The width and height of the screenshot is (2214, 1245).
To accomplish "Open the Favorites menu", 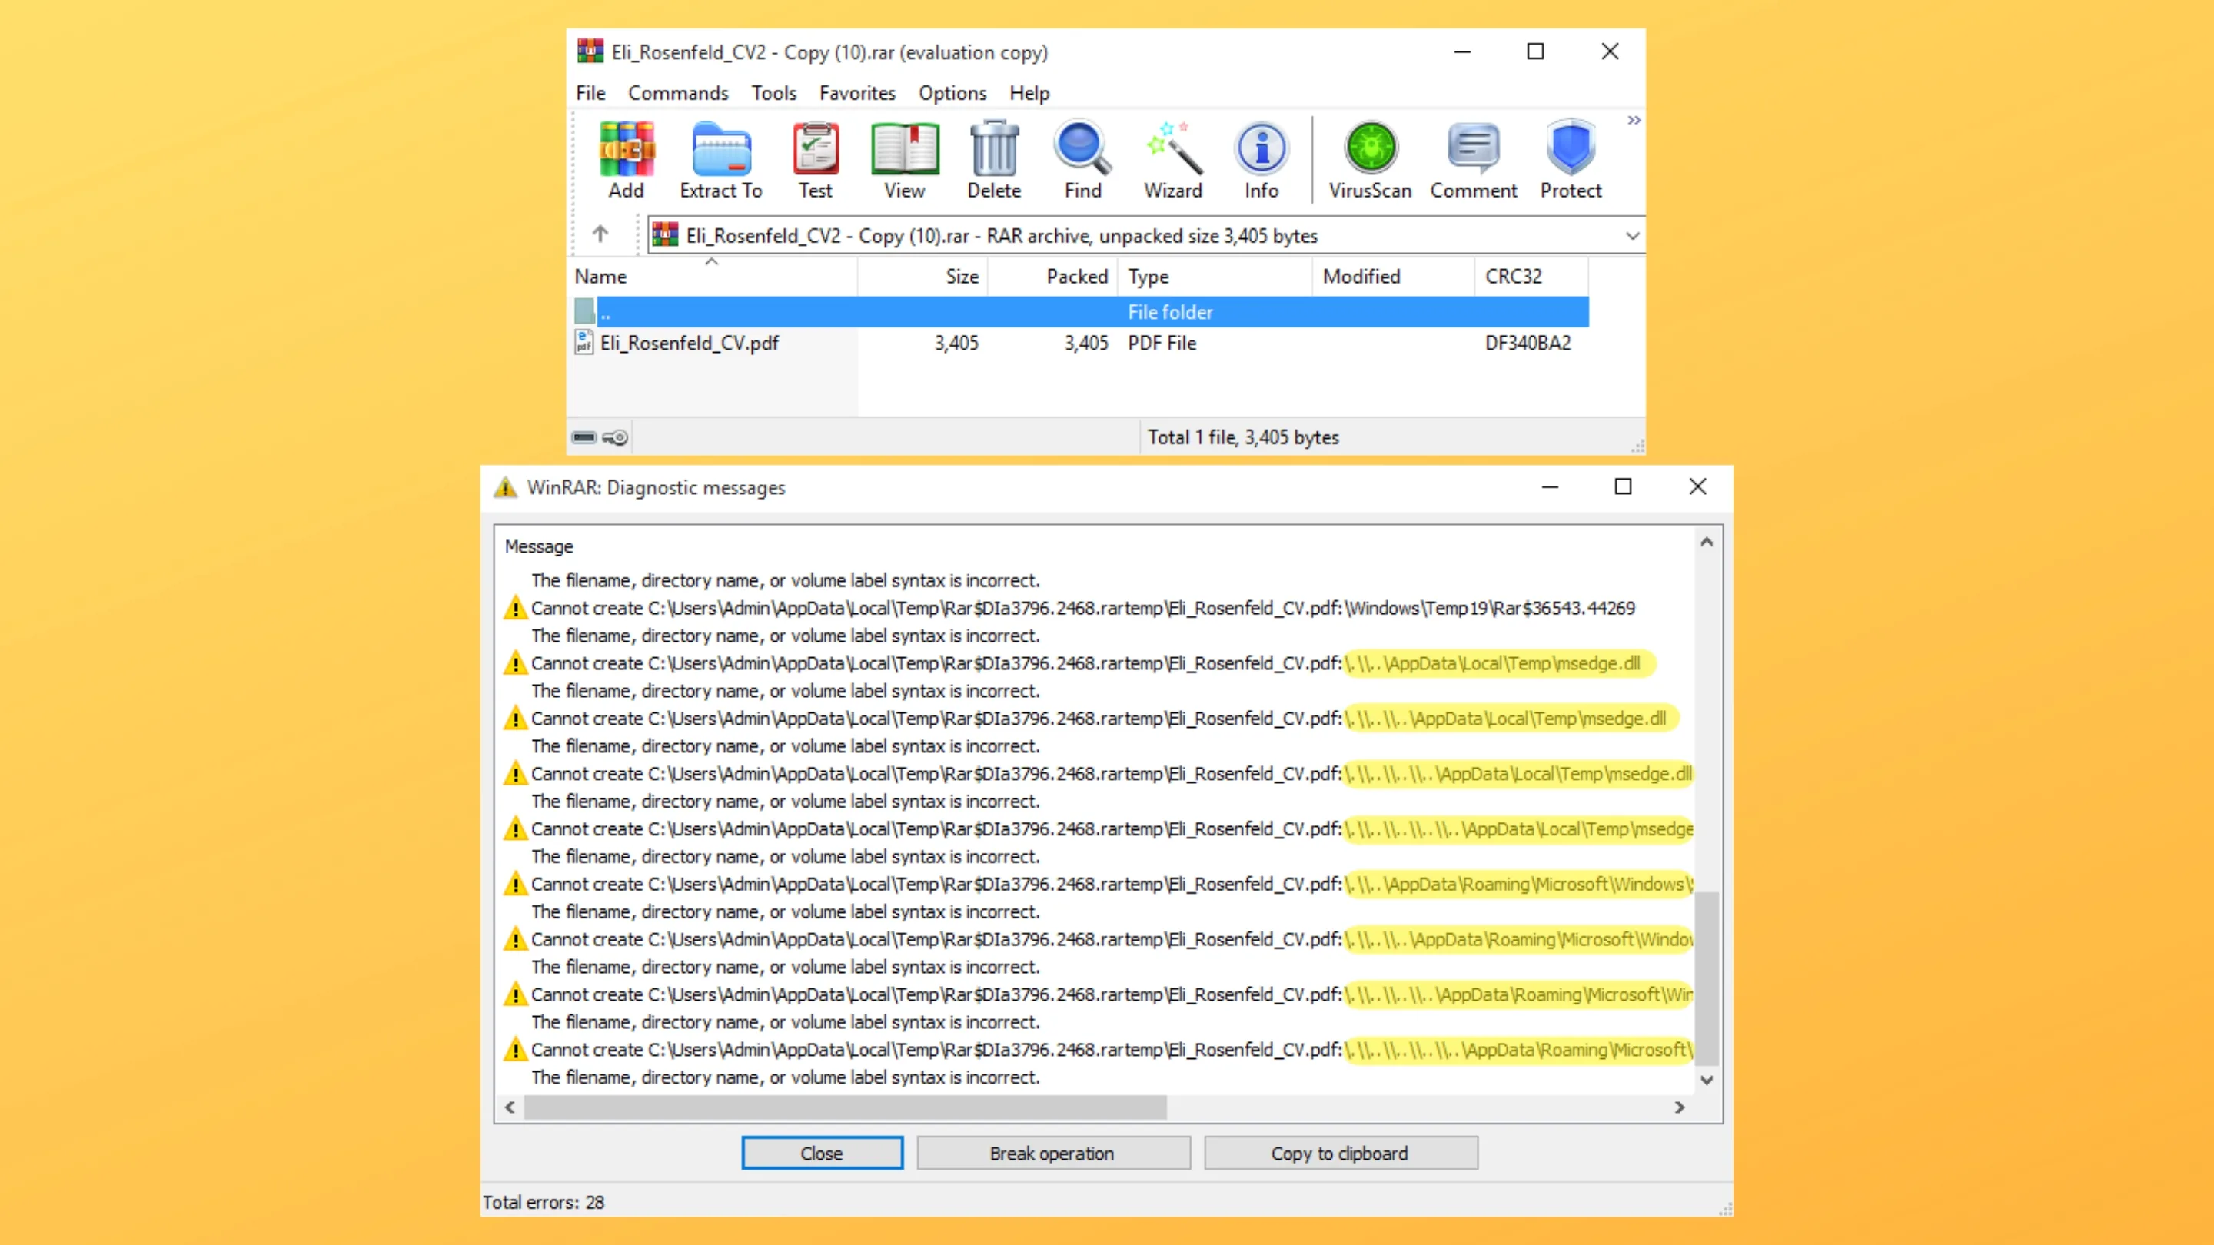I will tap(857, 93).
